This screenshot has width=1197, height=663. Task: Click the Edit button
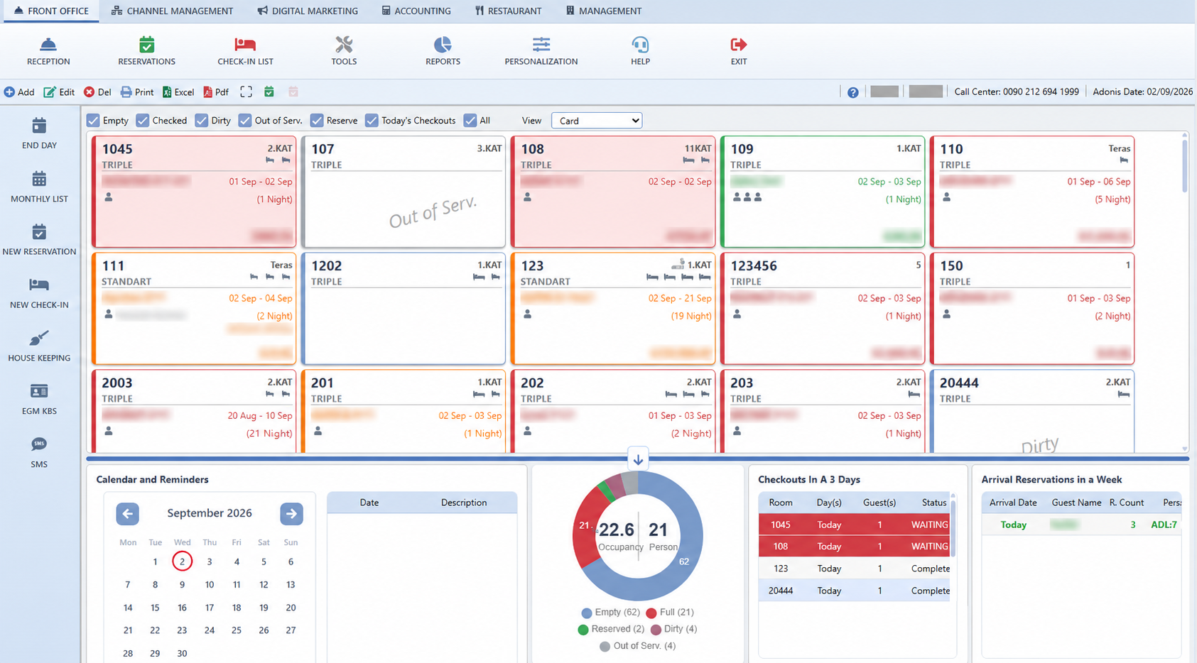click(59, 92)
